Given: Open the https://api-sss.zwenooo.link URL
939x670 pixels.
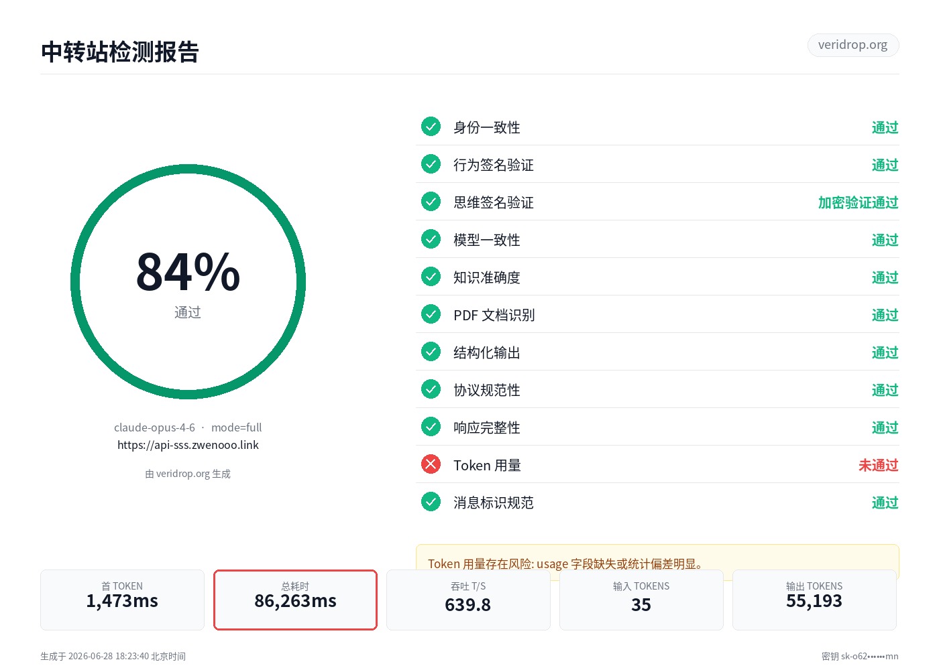Looking at the screenshot, I should (x=188, y=445).
